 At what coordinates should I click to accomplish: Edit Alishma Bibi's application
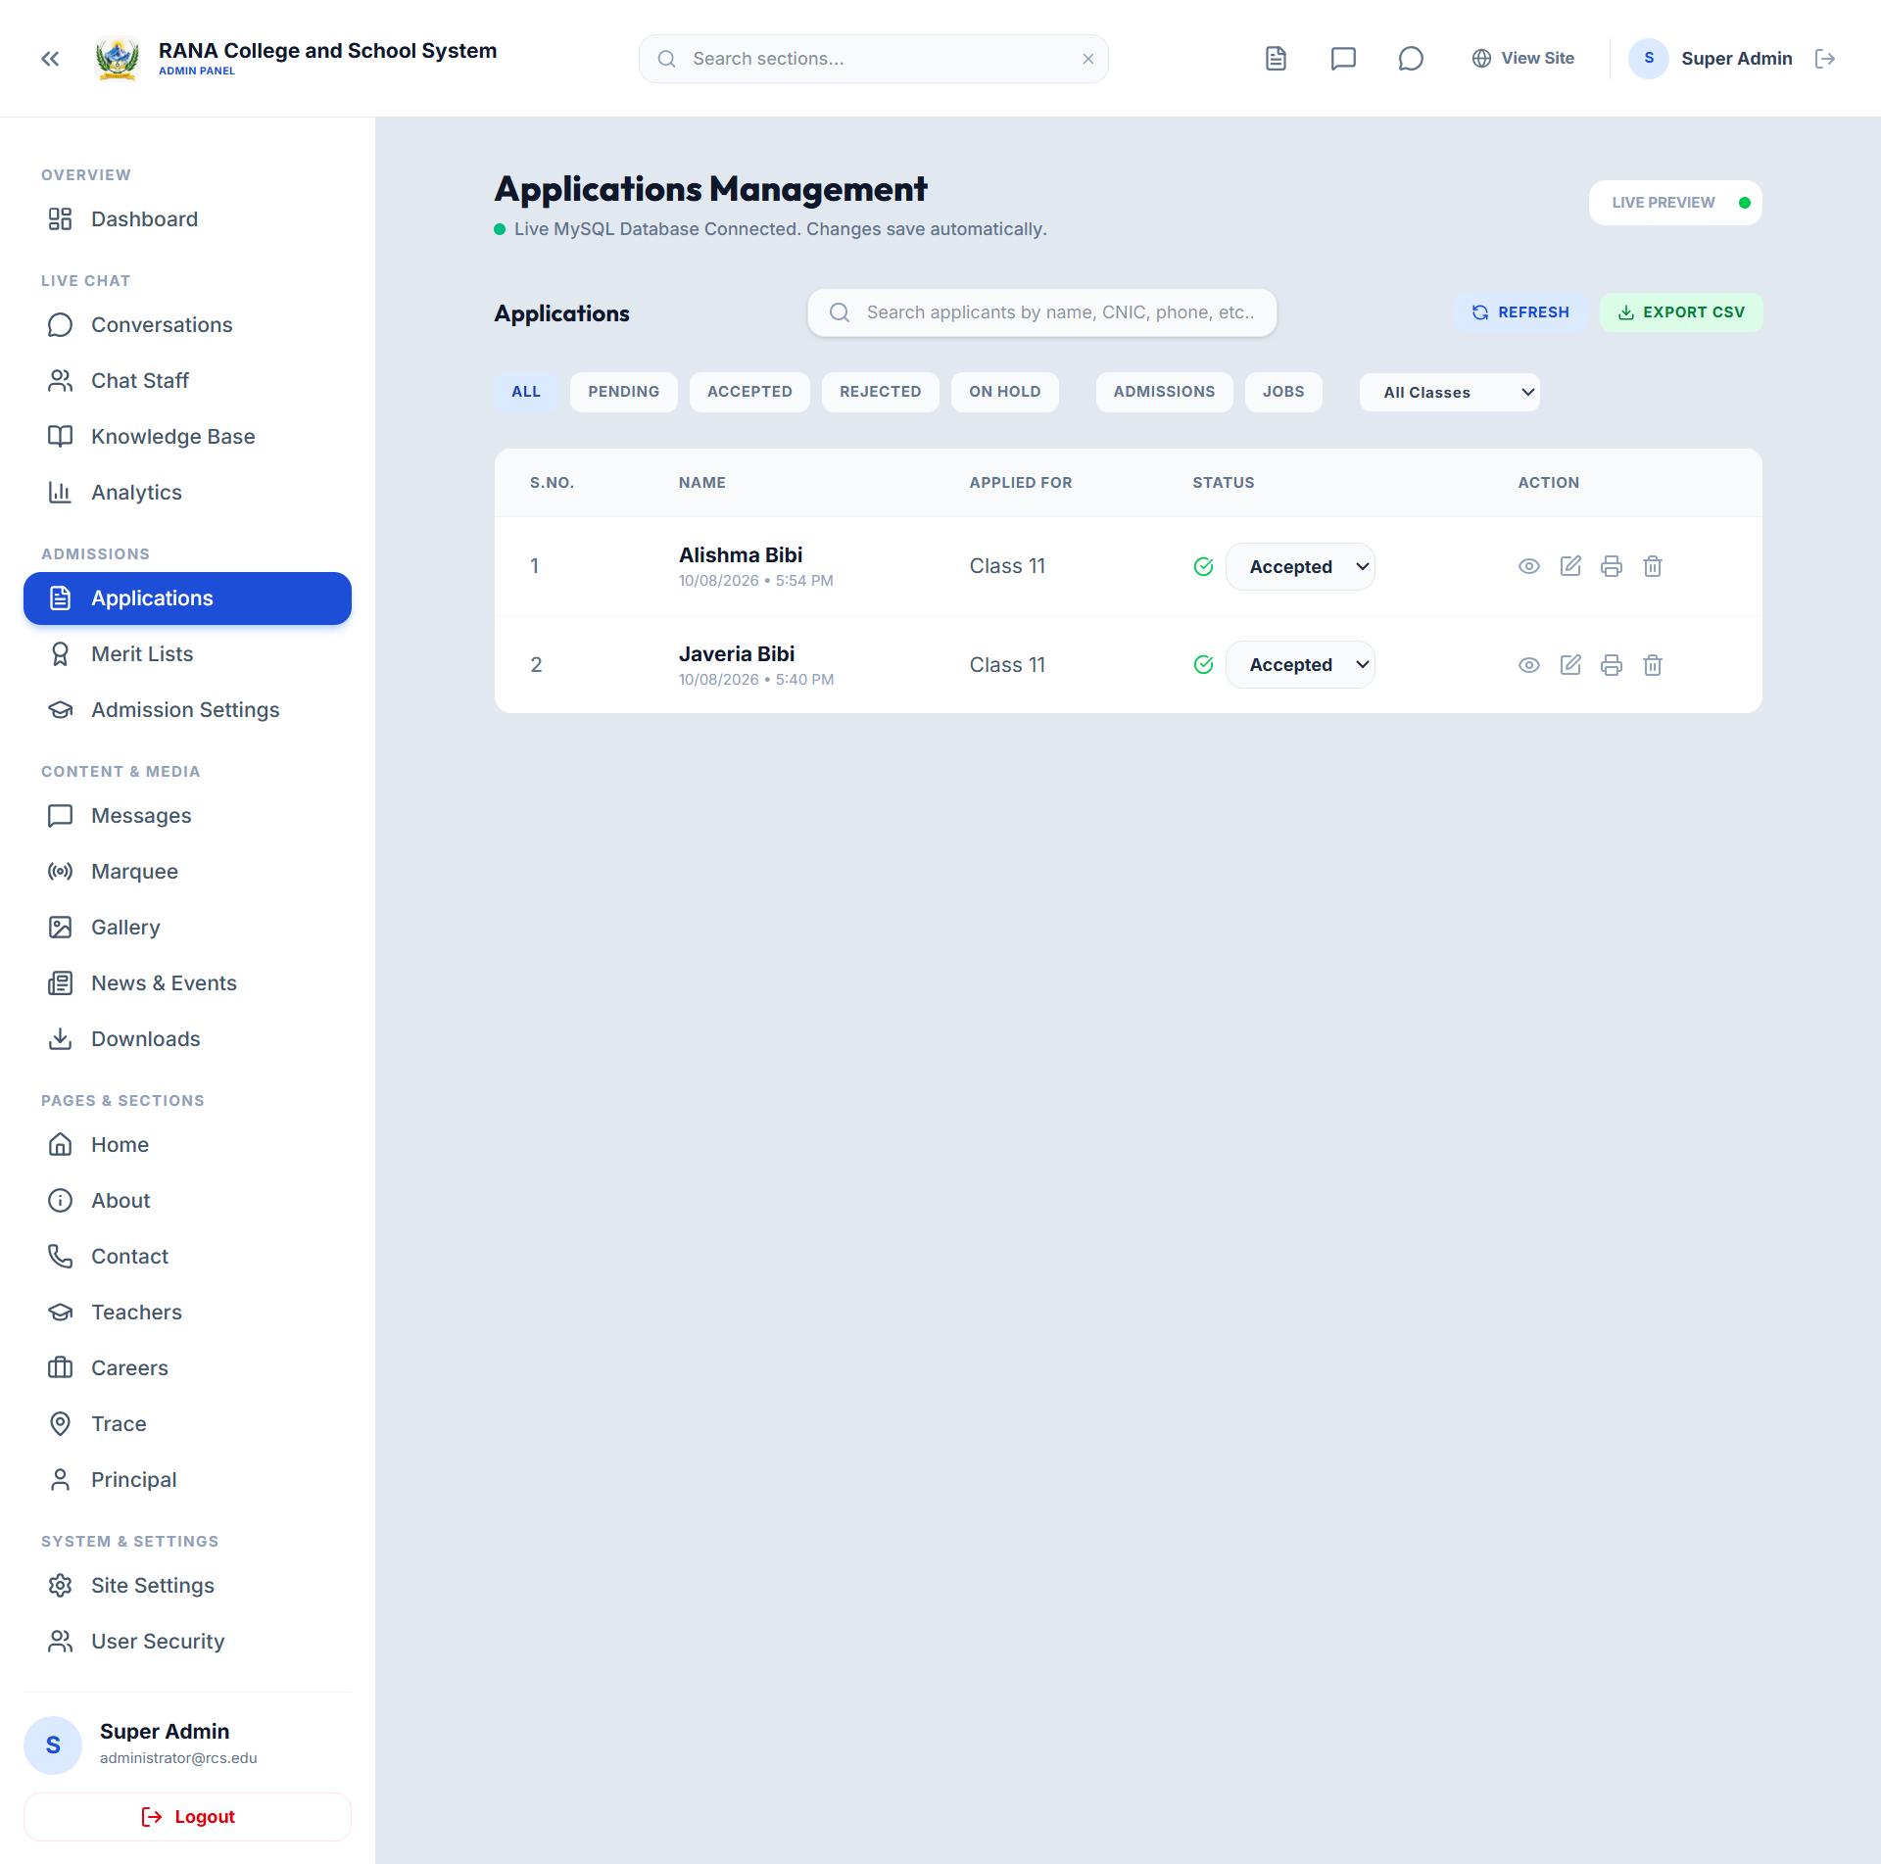(x=1570, y=566)
